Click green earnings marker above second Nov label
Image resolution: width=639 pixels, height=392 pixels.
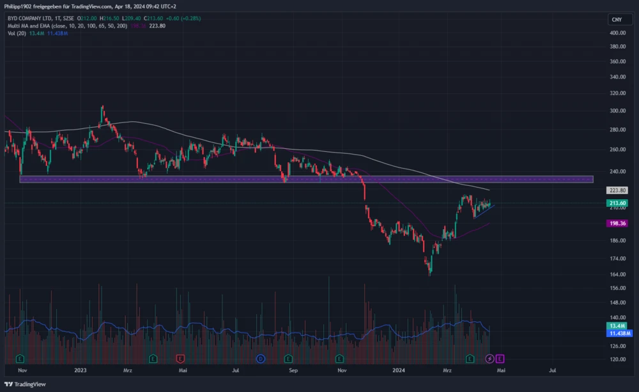pos(340,358)
